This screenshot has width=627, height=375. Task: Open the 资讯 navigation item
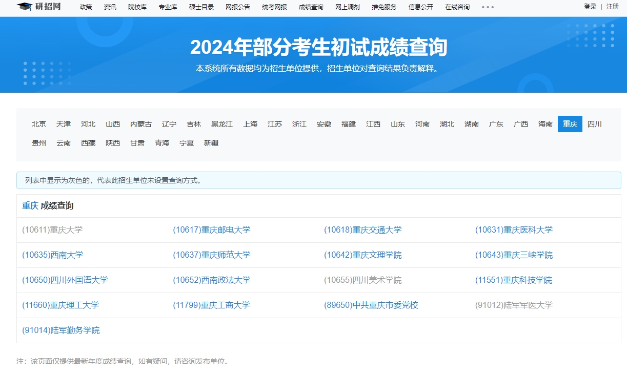110,7
